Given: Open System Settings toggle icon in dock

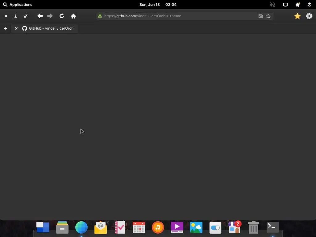Looking at the screenshot, I should pyautogui.click(x=215, y=228).
